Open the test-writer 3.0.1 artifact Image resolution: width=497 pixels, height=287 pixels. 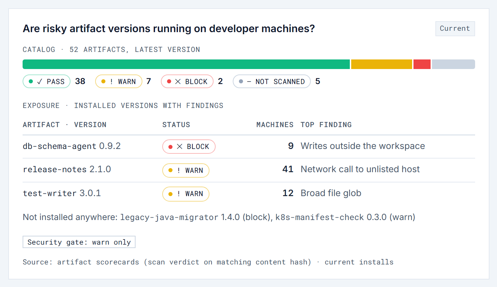pos(62,193)
